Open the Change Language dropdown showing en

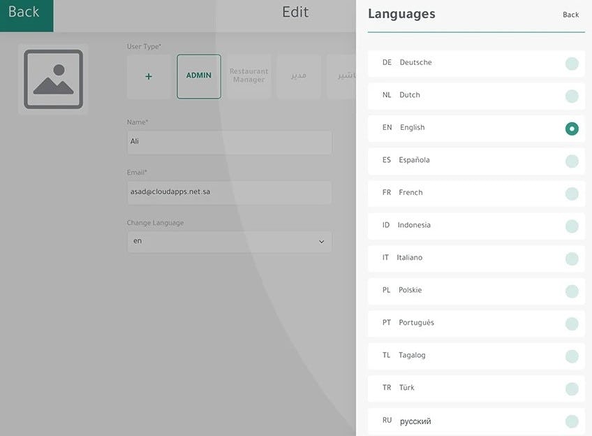pos(229,242)
